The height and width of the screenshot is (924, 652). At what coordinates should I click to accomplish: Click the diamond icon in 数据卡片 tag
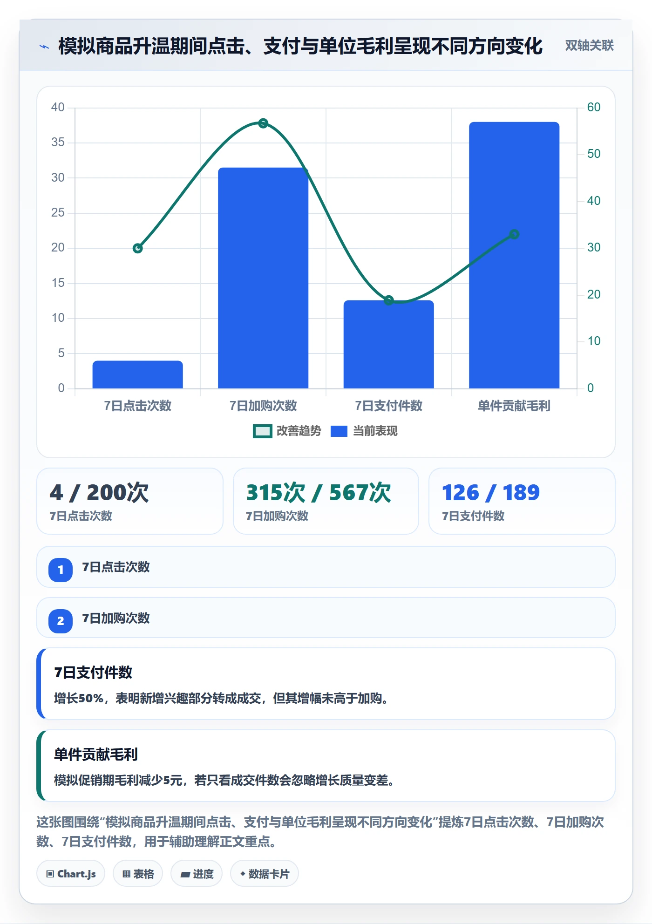[243, 874]
